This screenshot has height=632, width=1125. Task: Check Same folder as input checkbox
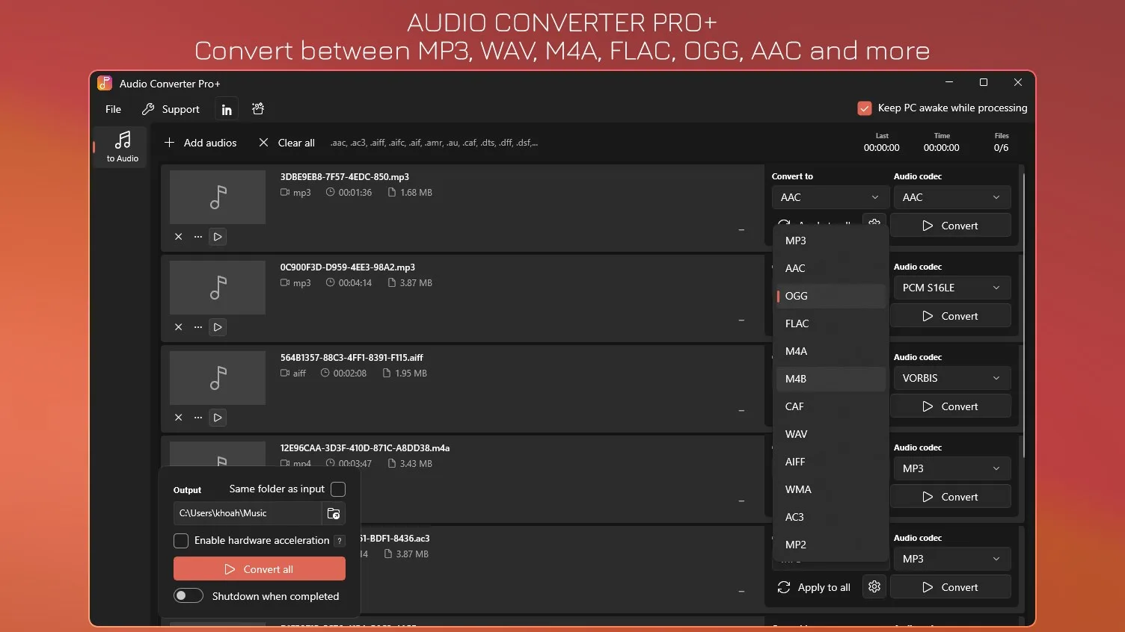point(338,489)
